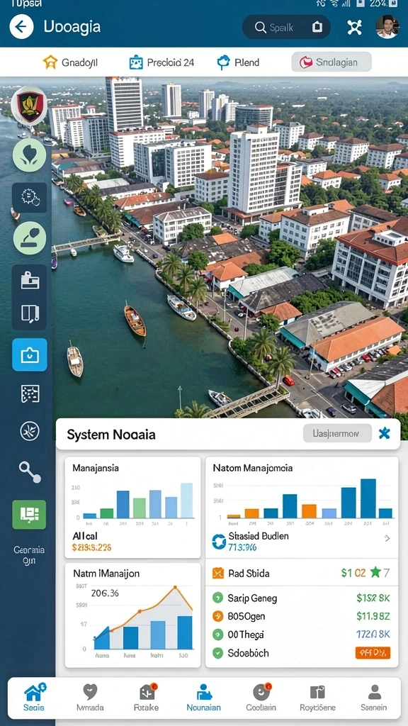Toggle the Sdoabiich green check indicator
The image size is (408, 726).
(218, 653)
